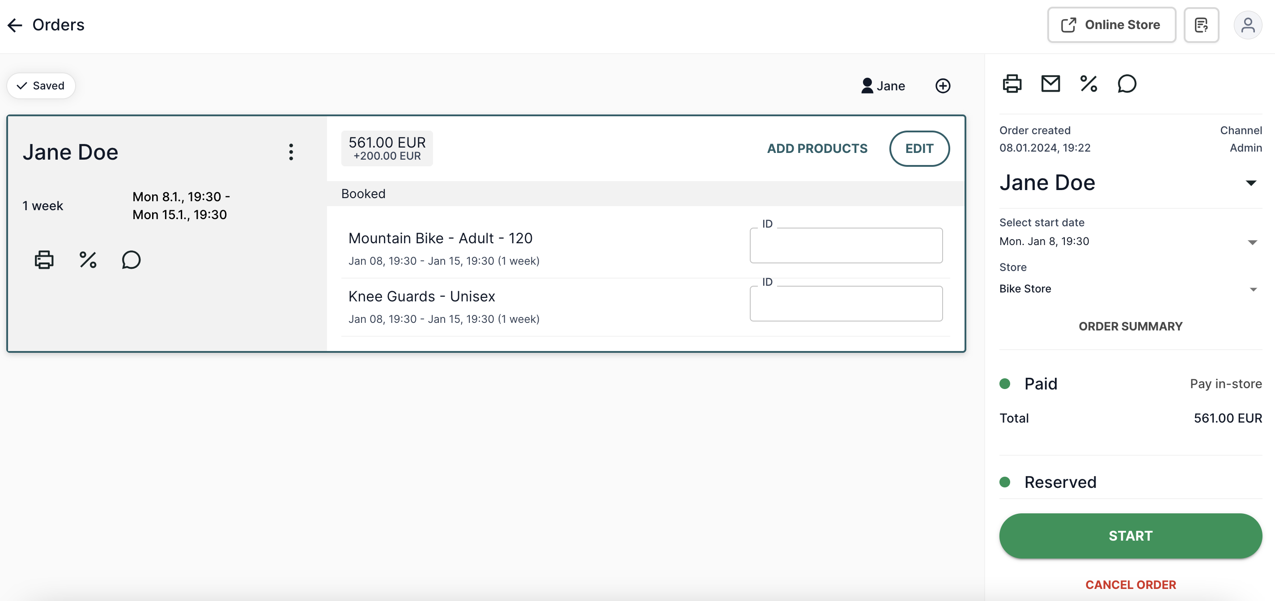Apply a discount using the percent icon

coord(1088,84)
